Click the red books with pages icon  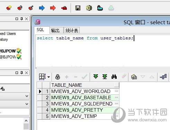[x=20, y=8]
